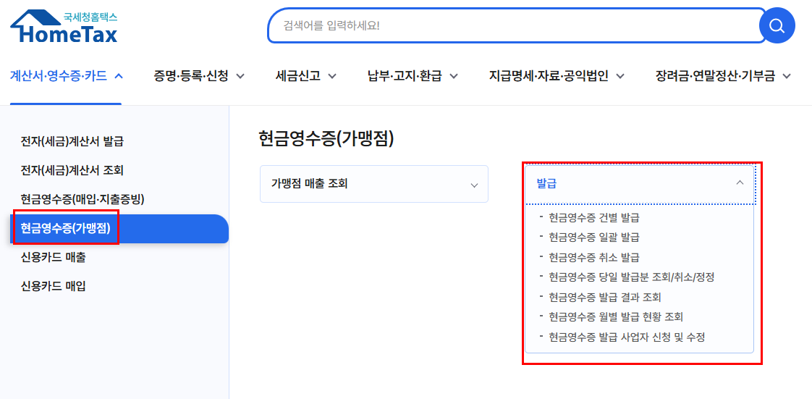Open 현금영수증 발급 사업자 신청 및 수정
This screenshot has height=399, width=812.
click(x=627, y=337)
